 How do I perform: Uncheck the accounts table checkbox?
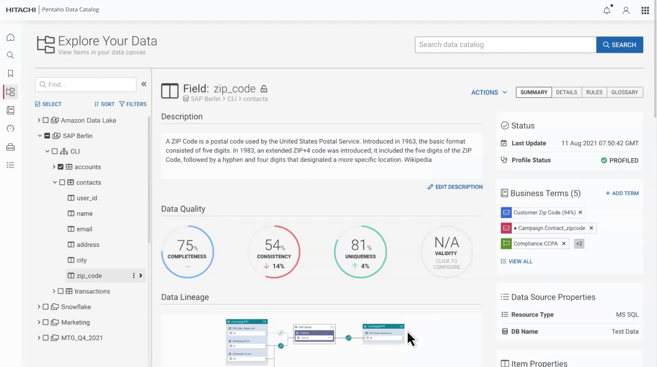pyautogui.click(x=60, y=167)
